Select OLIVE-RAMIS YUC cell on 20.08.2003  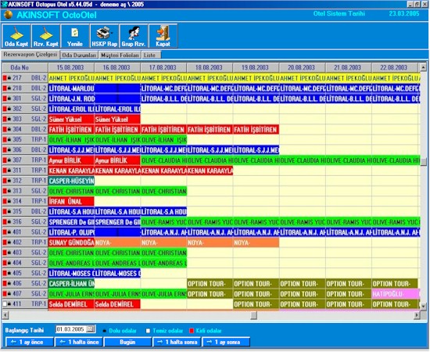[303, 222]
